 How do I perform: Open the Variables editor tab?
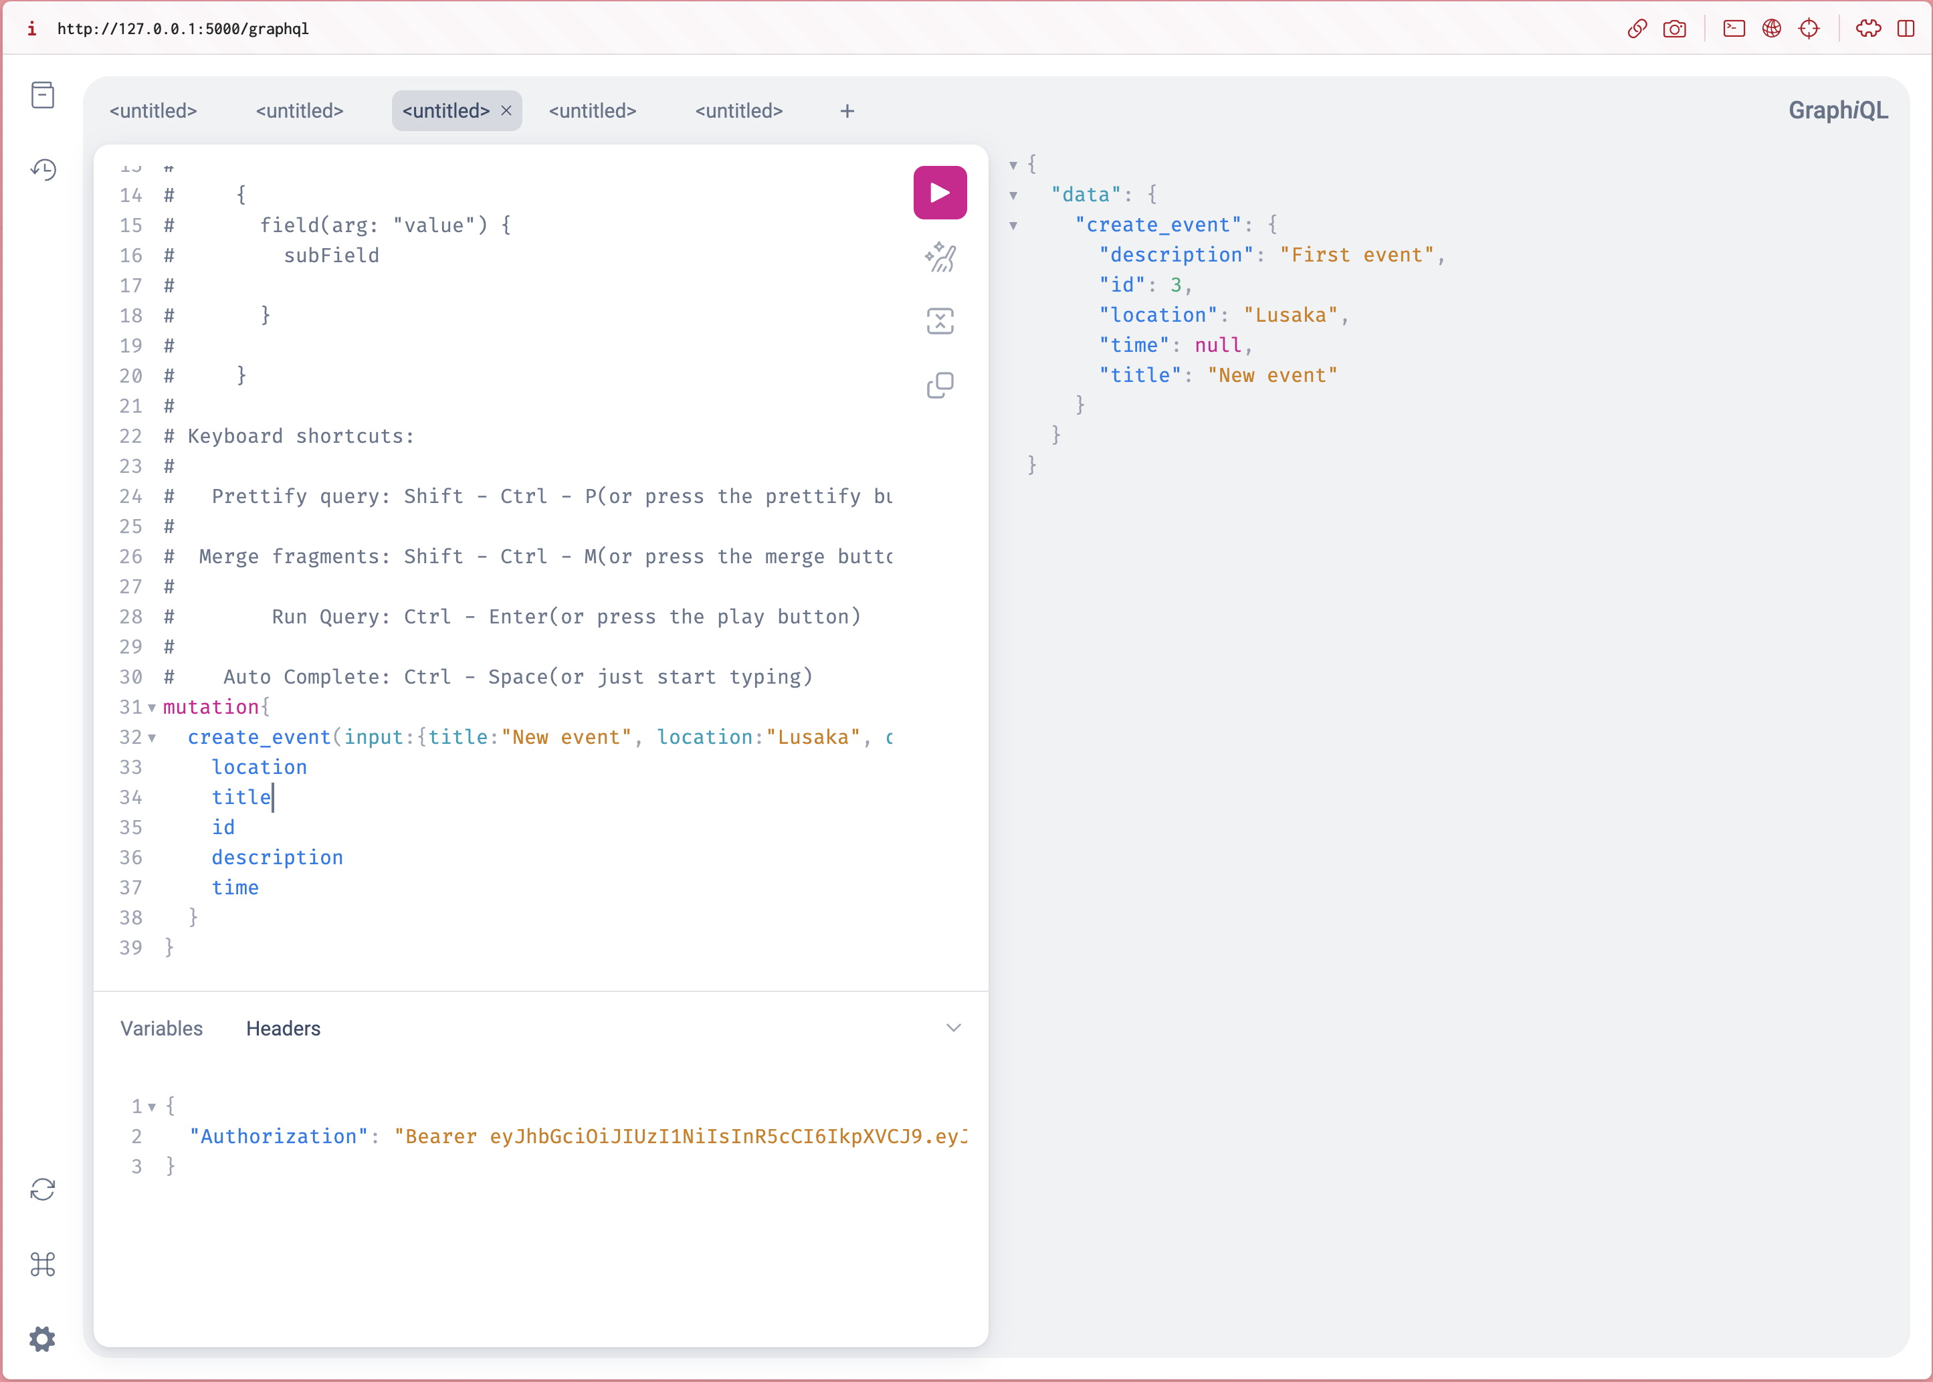tap(162, 1028)
